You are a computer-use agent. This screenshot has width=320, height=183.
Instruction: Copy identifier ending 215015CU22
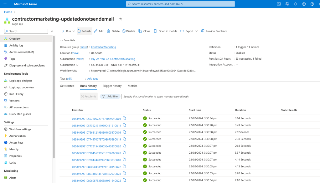click(124, 166)
